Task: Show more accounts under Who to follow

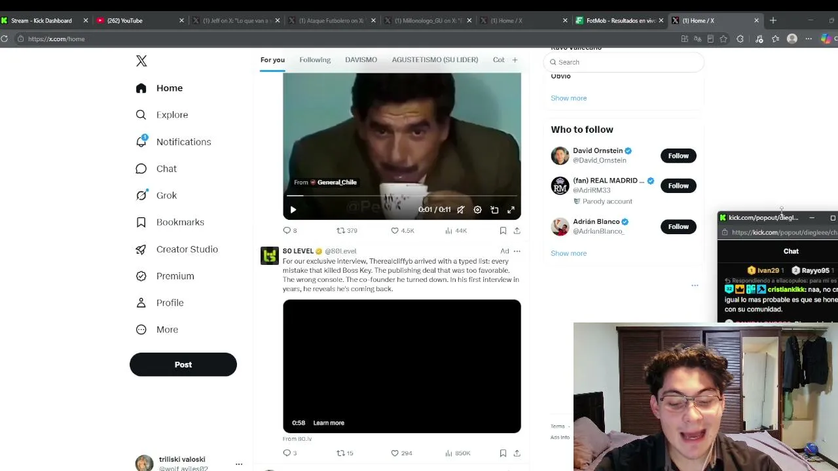Action: click(x=568, y=253)
